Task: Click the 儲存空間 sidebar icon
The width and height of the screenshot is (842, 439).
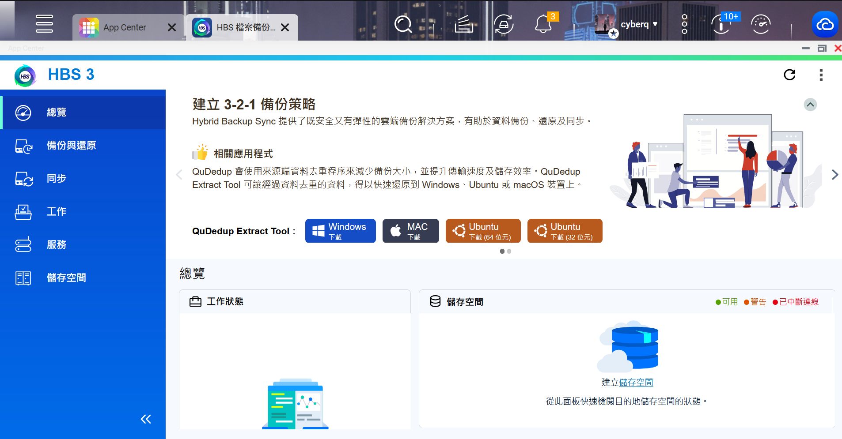Action: point(23,278)
